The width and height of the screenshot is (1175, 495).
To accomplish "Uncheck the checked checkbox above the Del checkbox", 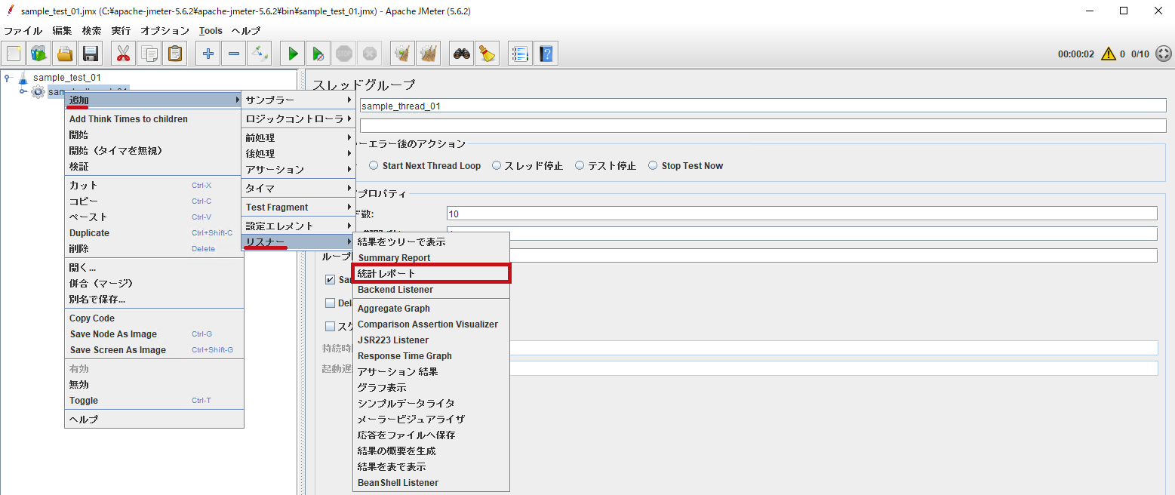I will [x=330, y=280].
